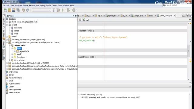Select the Task Repositories node
The width and height of the screenshot is (194, 109).
click(x=15, y=90)
